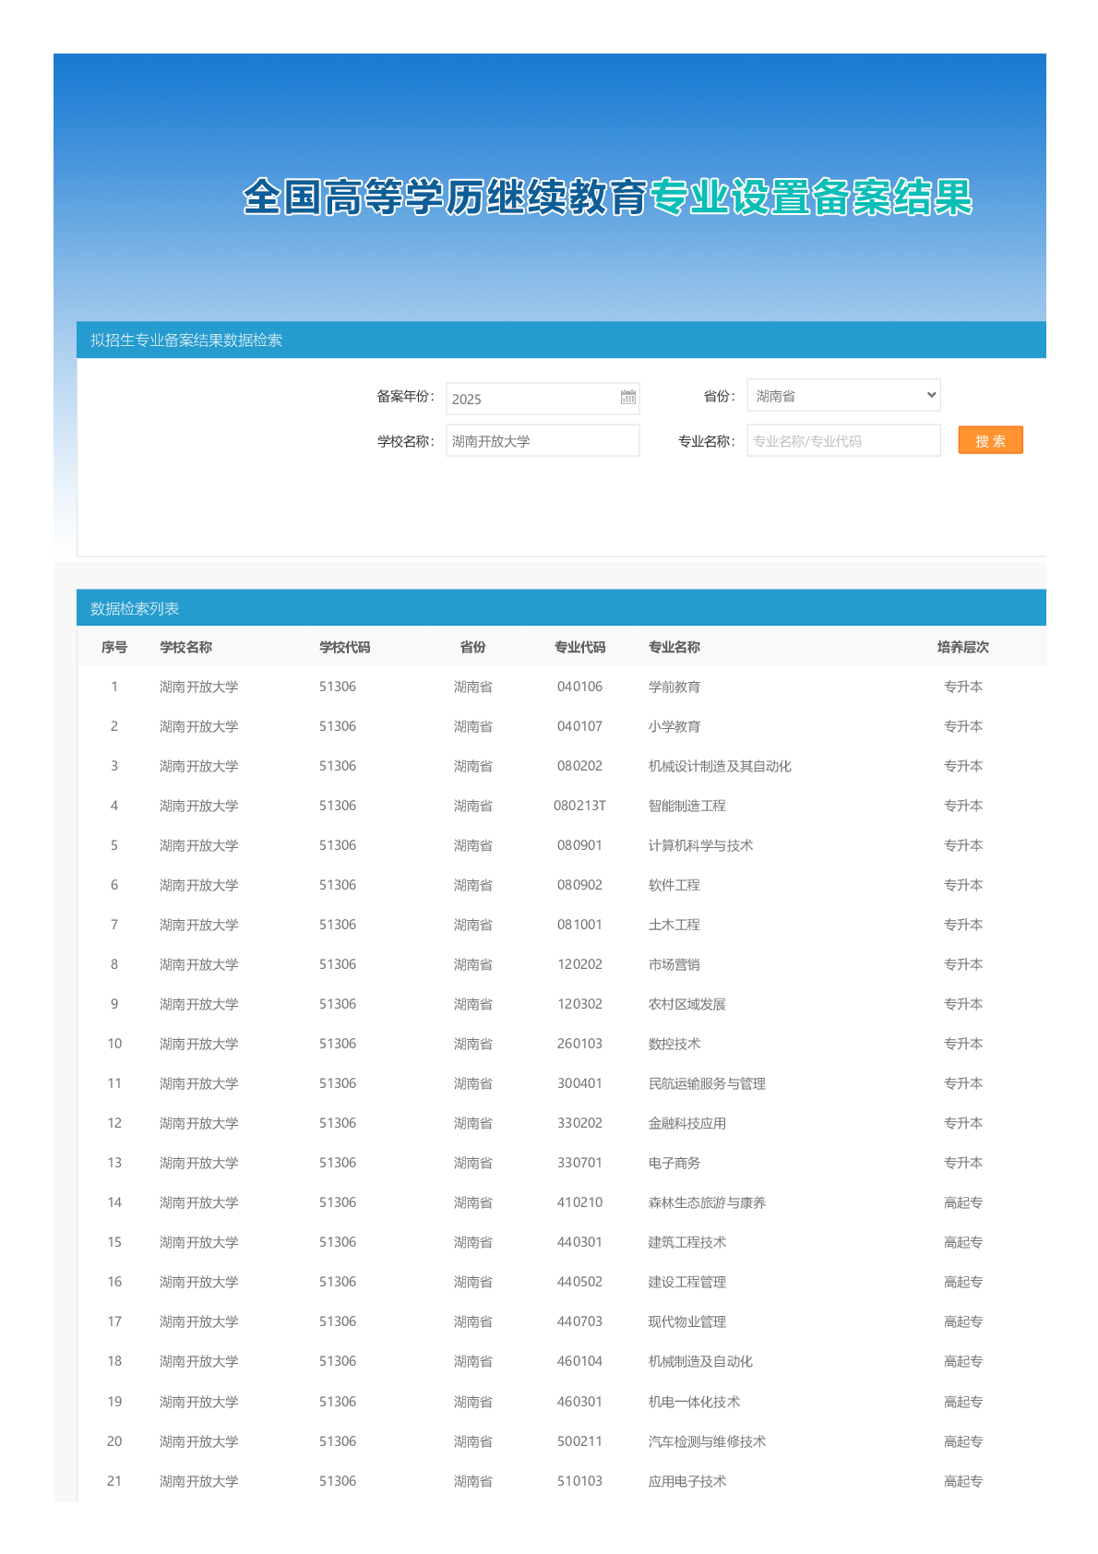The image size is (1098, 1554).
Task: Select the 学前教育 row in the table
Action: click(x=674, y=687)
